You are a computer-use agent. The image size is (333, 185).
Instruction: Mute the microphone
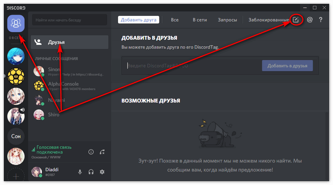pyautogui.click(x=80, y=172)
